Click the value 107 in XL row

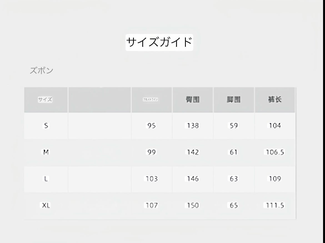[x=152, y=205]
